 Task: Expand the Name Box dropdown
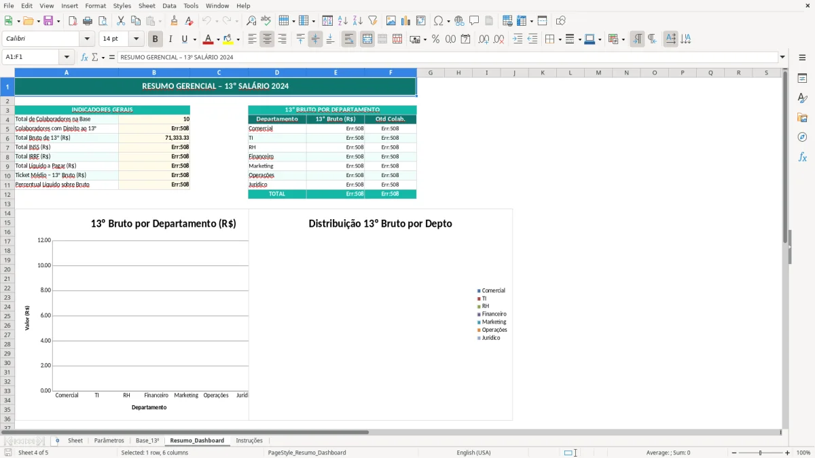[x=67, y=57]
